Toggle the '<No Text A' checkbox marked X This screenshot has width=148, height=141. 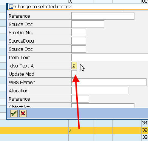[74, 66]
